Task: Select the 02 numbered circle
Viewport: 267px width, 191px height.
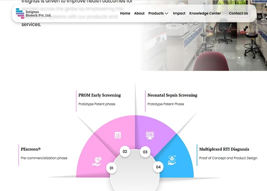Action: pyautogui.click(x=125, y=152)
